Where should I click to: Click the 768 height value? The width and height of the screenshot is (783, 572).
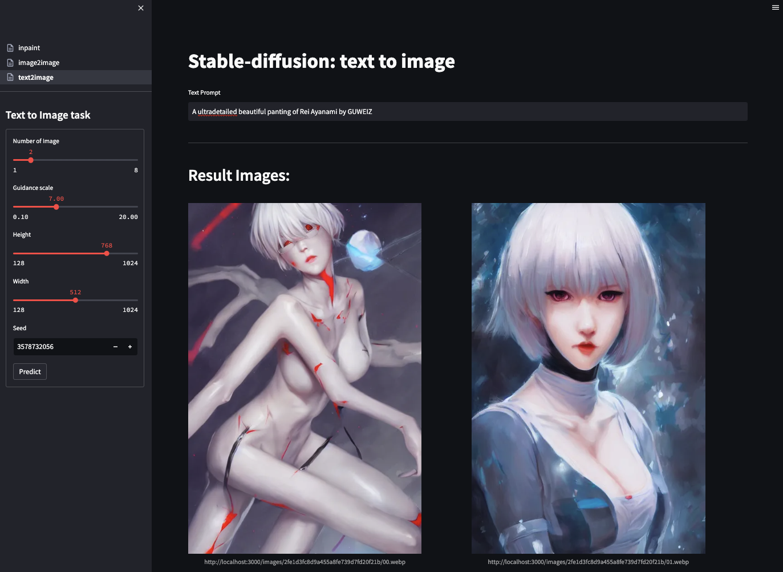click(107, 246)
